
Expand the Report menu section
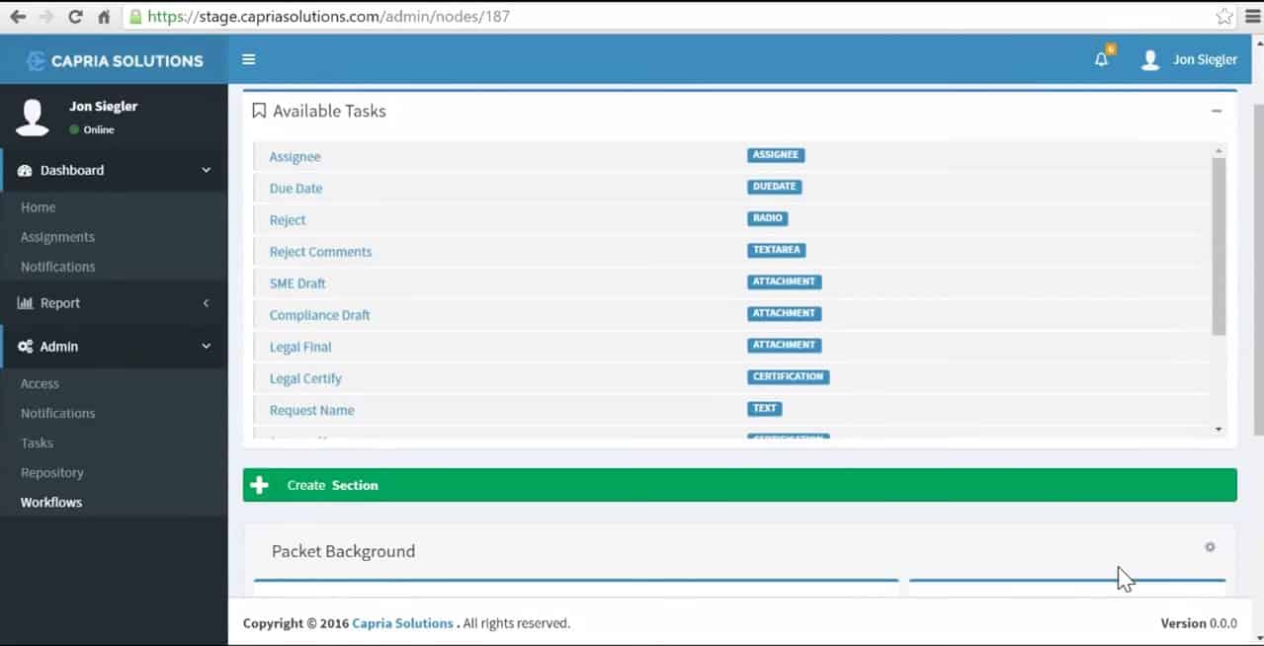pyautogui.click(x=114, y=303)
